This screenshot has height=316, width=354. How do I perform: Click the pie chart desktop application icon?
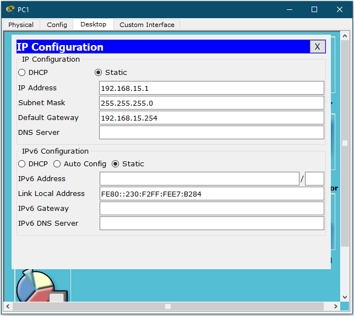(x=42, y=286)
